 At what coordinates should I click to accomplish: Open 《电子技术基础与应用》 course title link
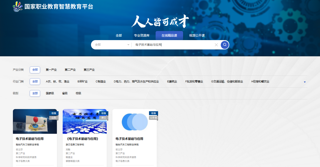click(82, 139)
